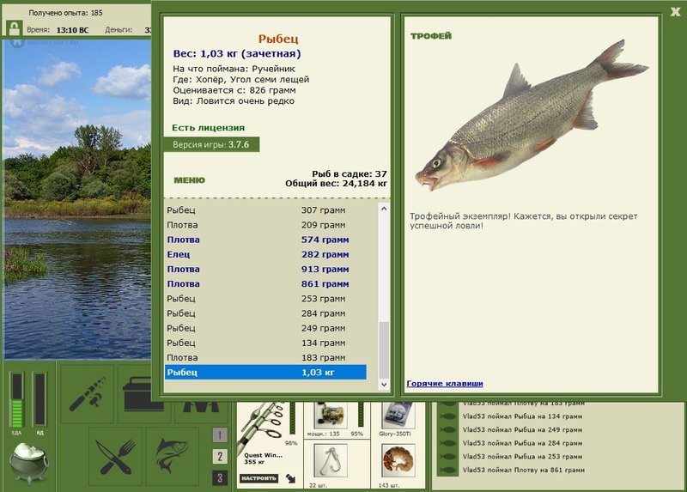Click the up arrow of the catch list scrollbar

point(384,209)
